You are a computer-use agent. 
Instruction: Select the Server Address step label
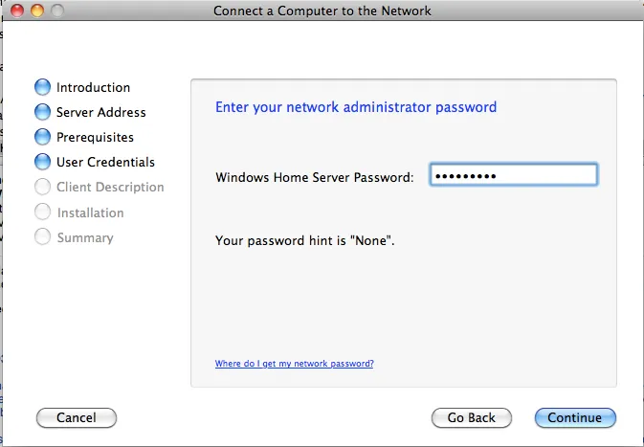coord(101,112)
